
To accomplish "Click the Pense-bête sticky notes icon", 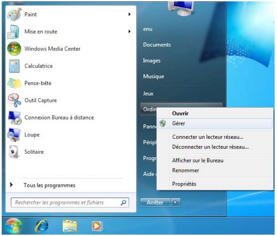I will click(14, 83).
